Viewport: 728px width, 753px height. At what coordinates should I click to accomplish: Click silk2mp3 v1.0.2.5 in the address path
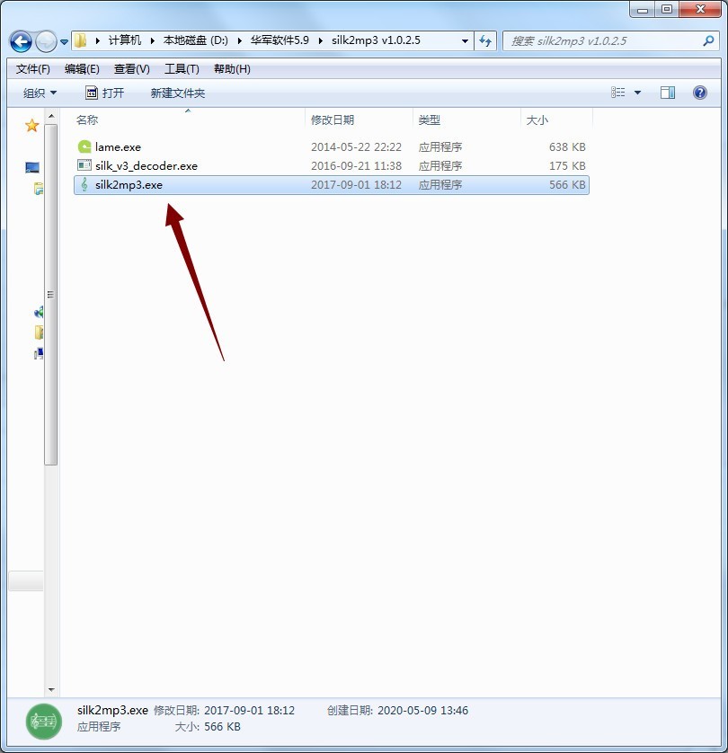376,40
